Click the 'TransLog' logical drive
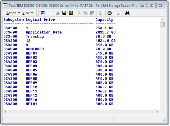 pos(35,37)
